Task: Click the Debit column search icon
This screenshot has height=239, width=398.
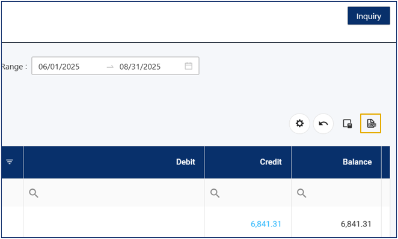Action: point(34,193)
